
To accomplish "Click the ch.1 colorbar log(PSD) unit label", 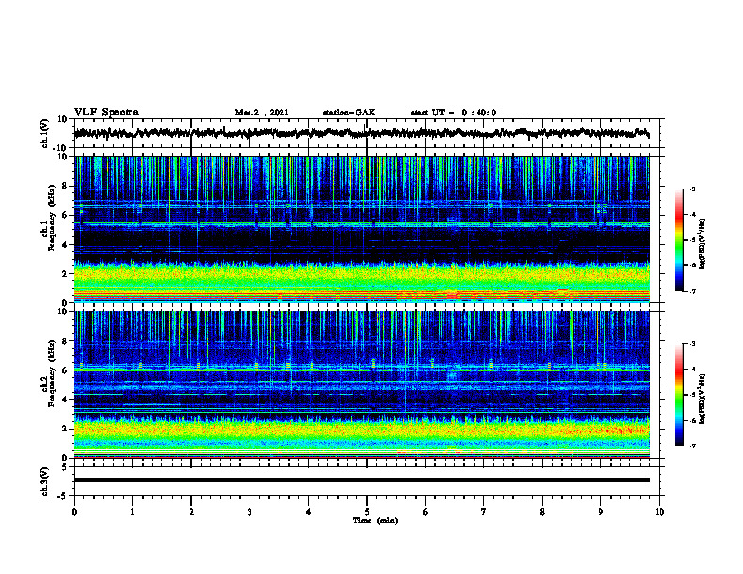I will [703, 244].
